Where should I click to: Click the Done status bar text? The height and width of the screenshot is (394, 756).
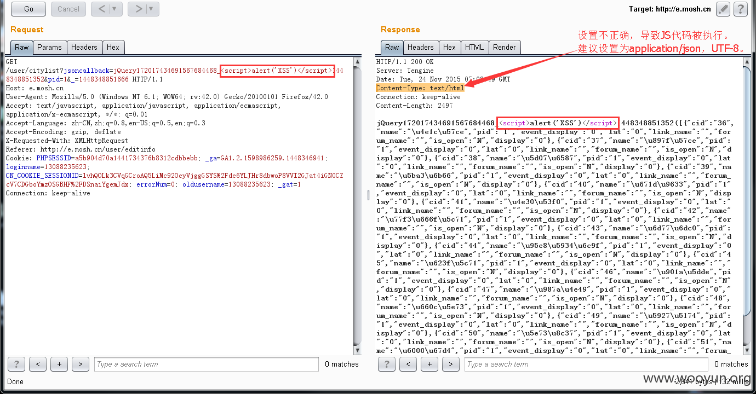(15, 381)
